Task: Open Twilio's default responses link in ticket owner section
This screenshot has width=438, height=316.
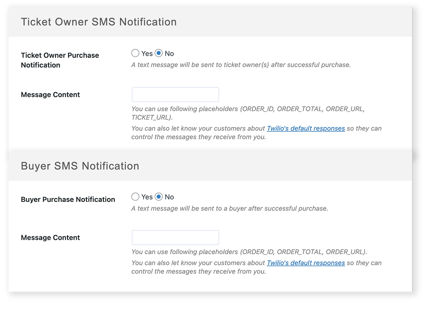Action: (306, 128)
